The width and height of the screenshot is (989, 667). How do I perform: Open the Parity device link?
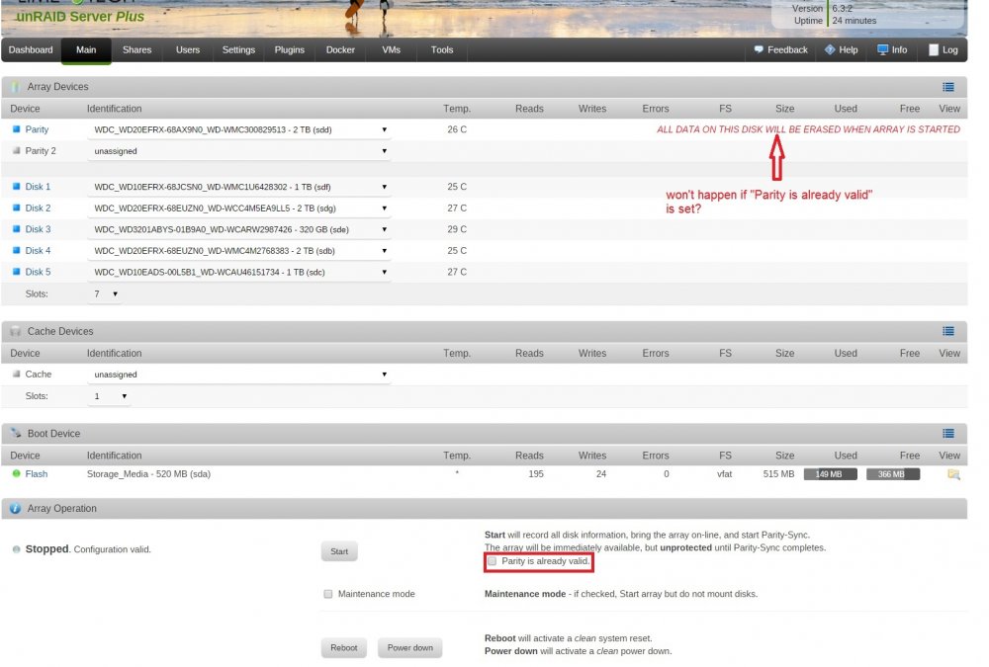(37, 129)
